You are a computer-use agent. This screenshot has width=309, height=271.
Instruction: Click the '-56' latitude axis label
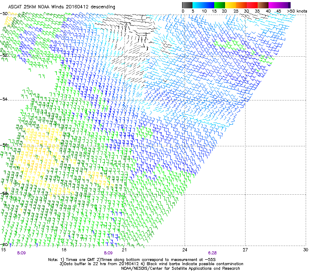pos(4,145)
